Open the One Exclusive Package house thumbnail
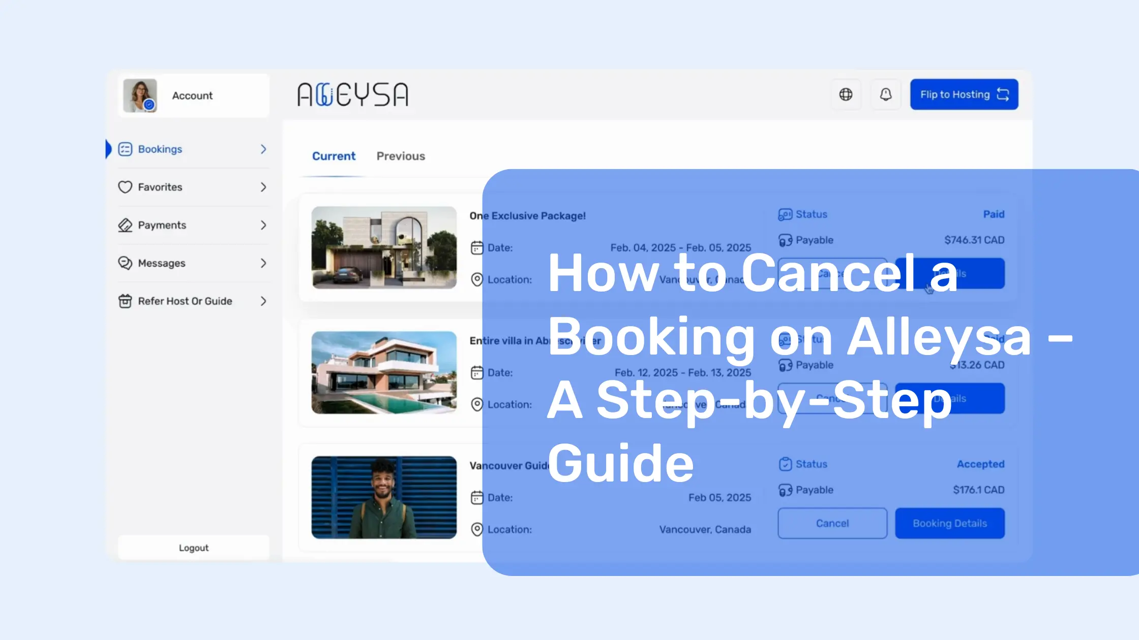 384,248
